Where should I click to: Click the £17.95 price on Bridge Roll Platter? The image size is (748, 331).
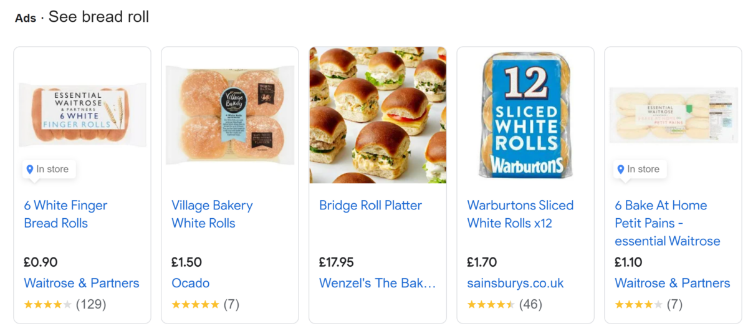(337, 262)
